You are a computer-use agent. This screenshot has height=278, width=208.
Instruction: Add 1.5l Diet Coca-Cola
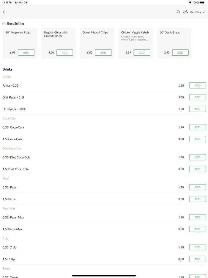point(197,169)
